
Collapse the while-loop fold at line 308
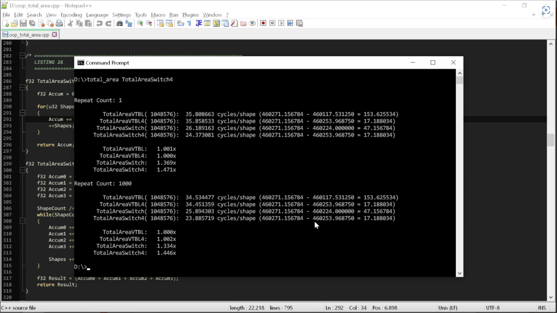tap(22, 221)
